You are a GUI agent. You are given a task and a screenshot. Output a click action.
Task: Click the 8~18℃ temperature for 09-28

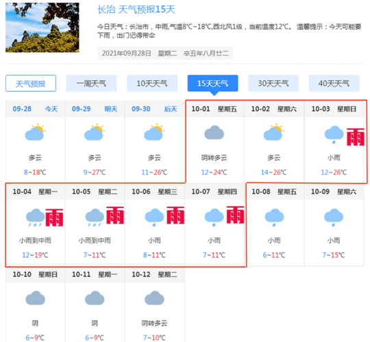[x=35, y=172]
